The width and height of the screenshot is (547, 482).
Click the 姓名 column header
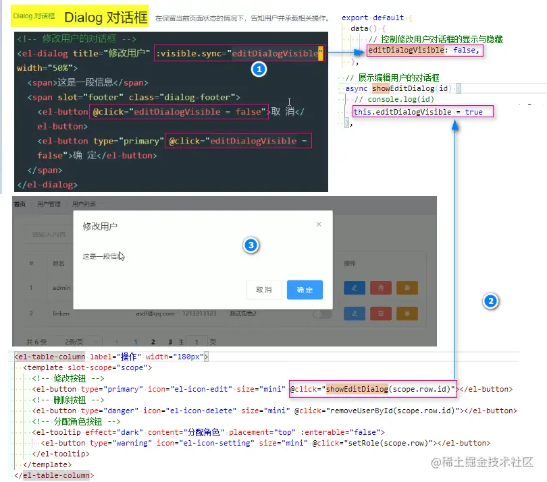(59, 264)
